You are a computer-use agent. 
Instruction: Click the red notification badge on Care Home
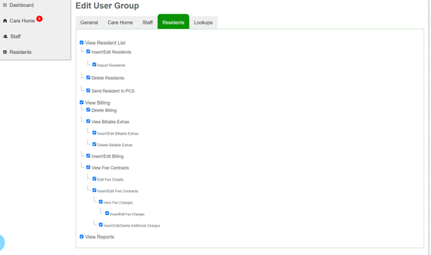39,19
